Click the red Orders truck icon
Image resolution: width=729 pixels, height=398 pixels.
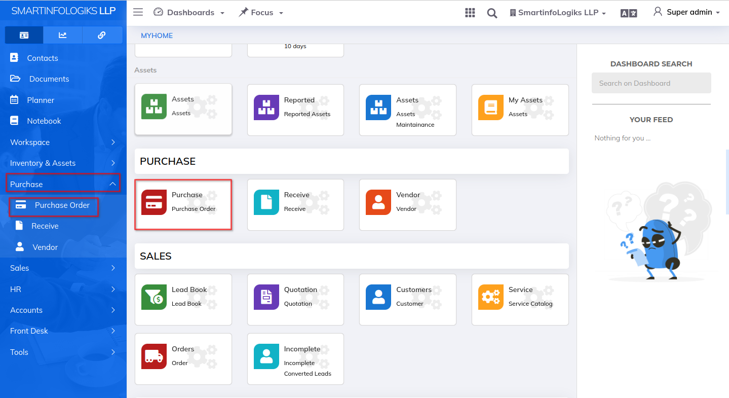[x=154, y=356]
